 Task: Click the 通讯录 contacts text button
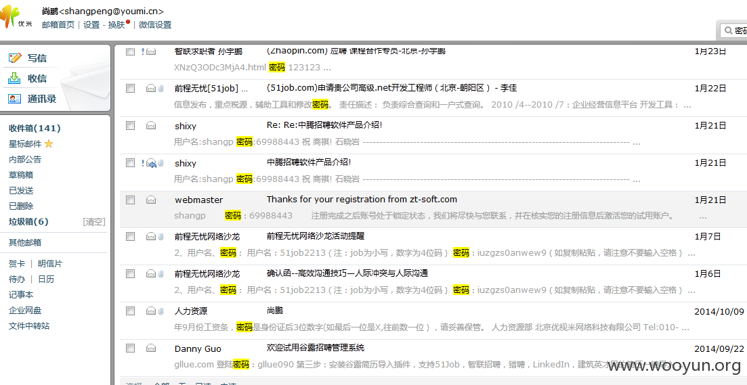click(x=42, y=99)
